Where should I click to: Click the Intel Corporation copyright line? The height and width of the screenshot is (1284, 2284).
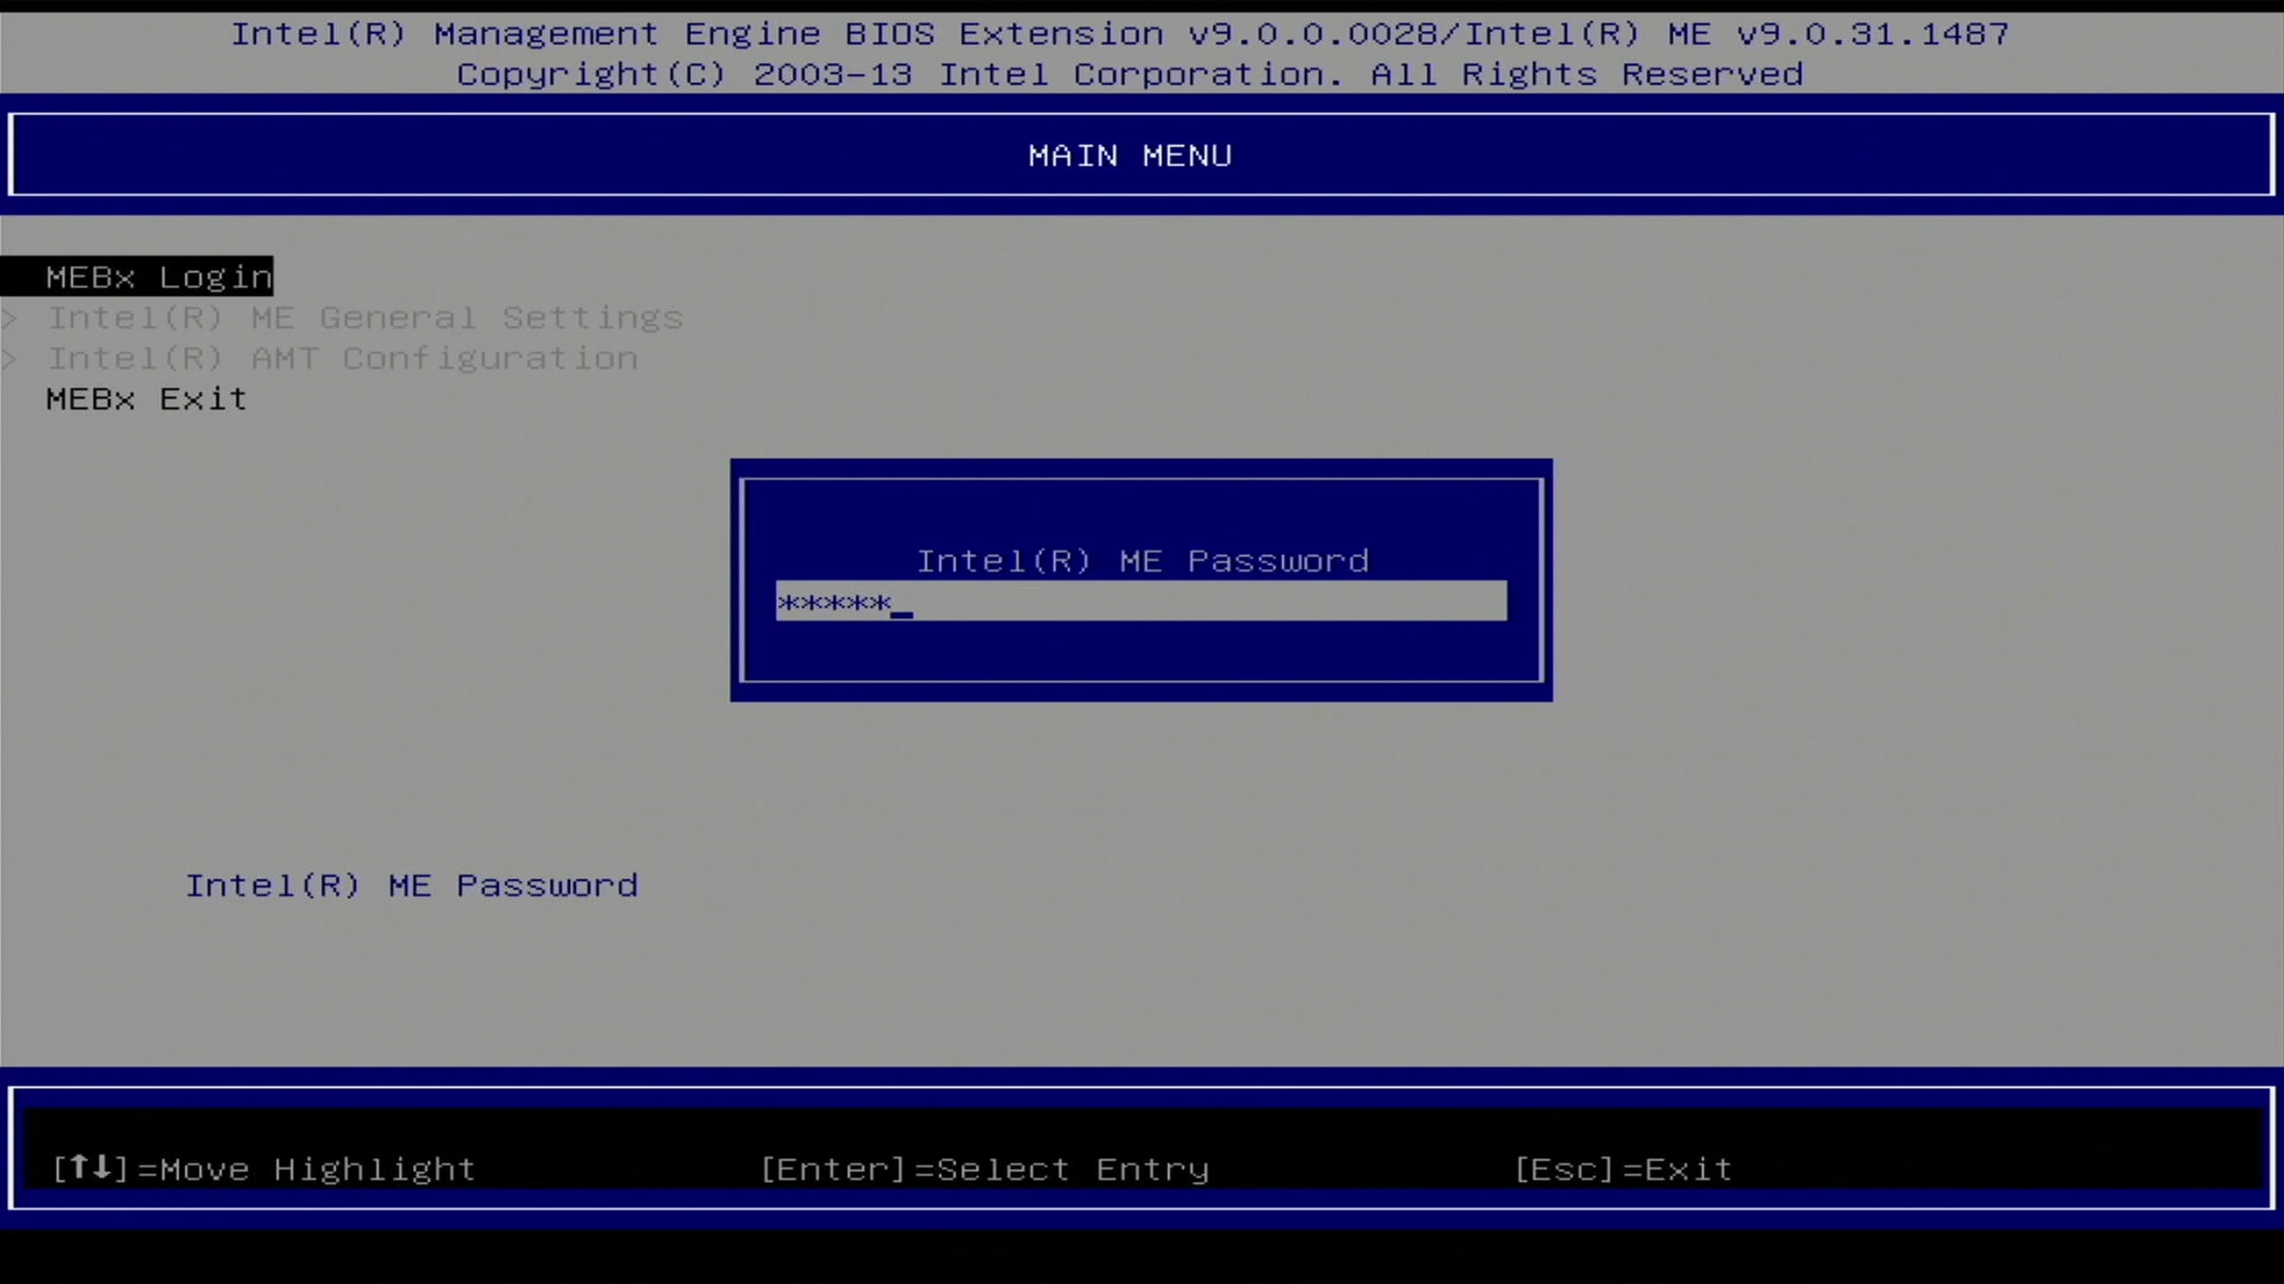1130,74
